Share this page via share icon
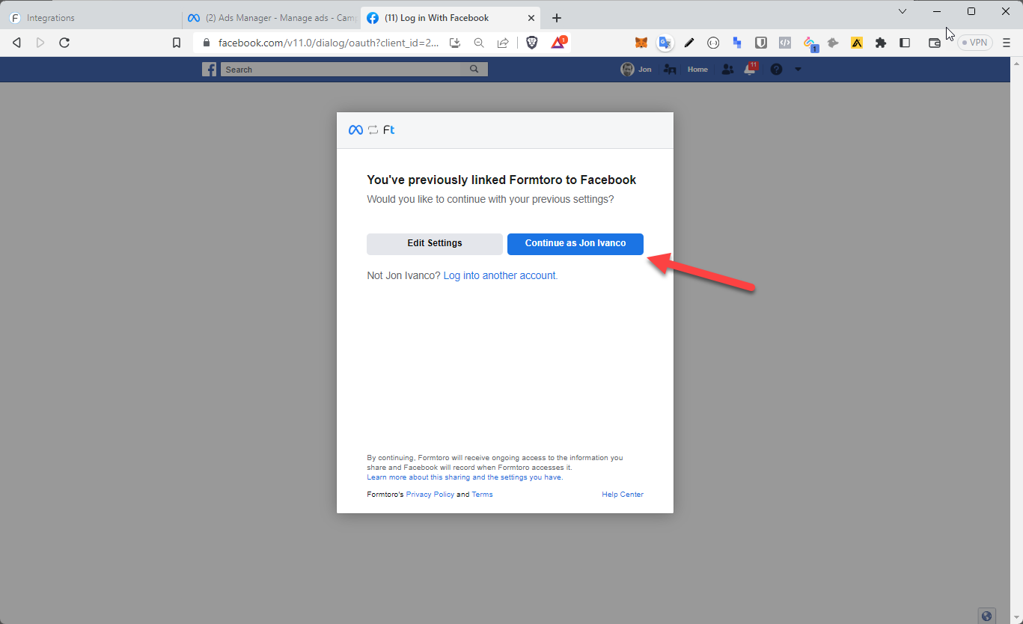1023x624 pixels. click(x=503, y=43)
